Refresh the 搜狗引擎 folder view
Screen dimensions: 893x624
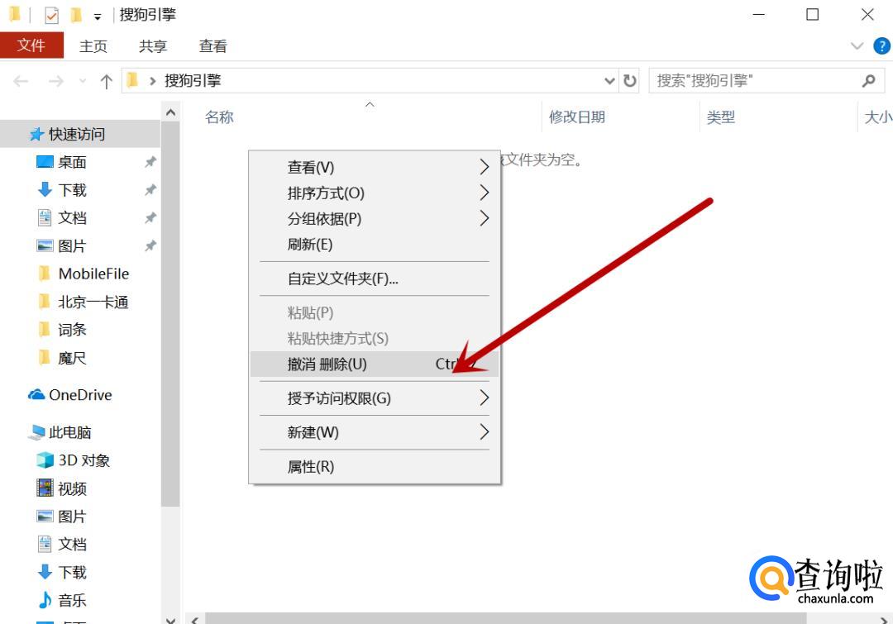coord(629,81)
